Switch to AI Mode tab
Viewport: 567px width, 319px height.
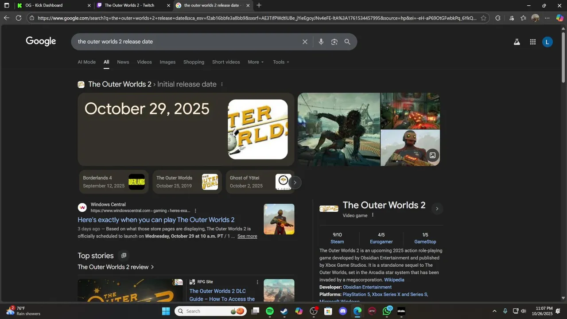tap(87, 62)
